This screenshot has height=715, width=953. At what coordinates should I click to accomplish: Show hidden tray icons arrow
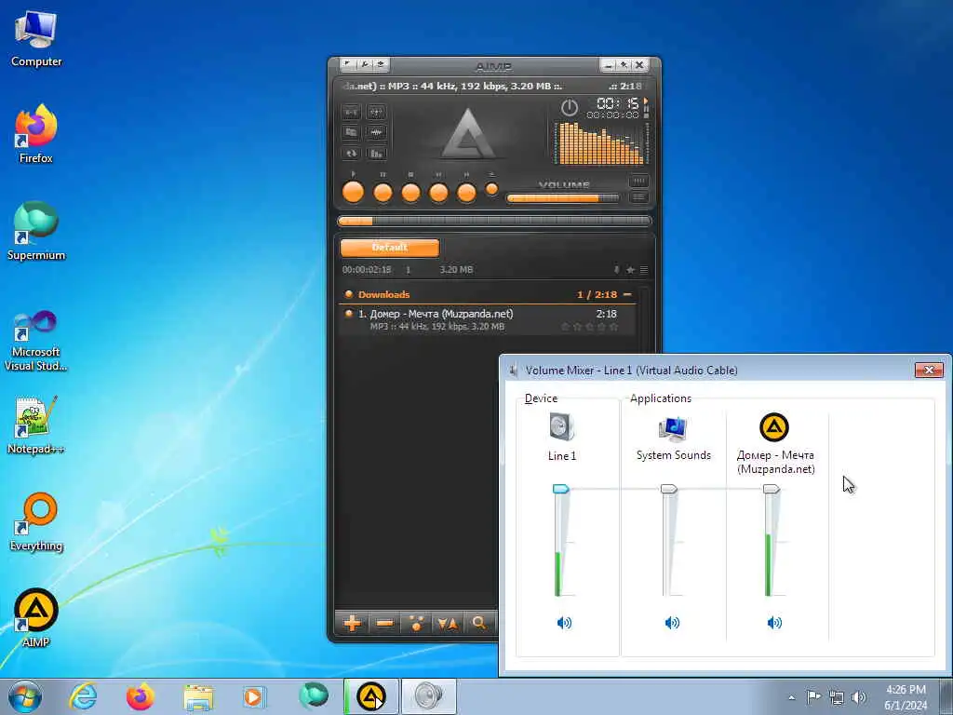[x=791, y=697]
